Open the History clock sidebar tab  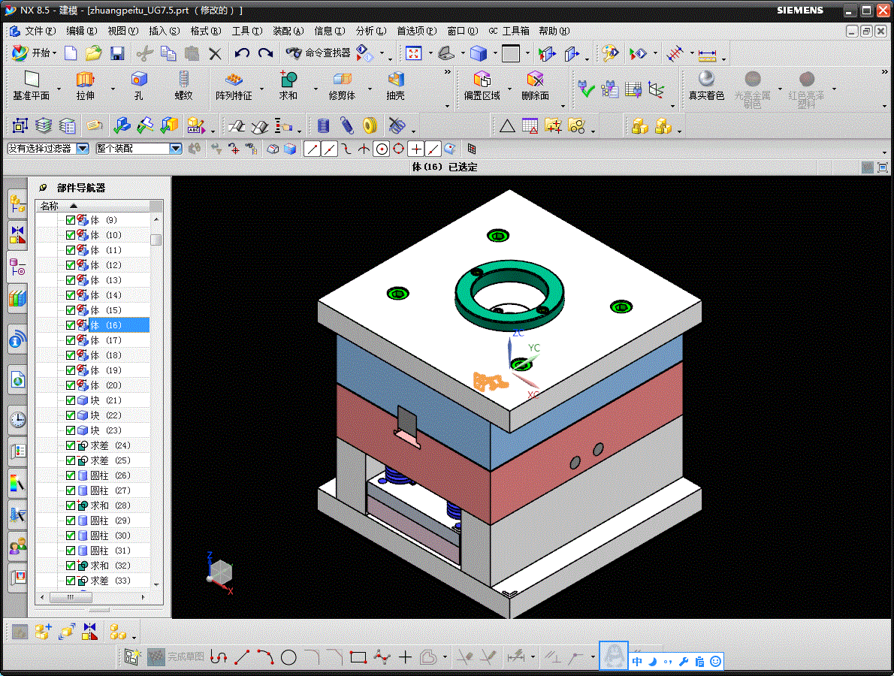(18, 420)
